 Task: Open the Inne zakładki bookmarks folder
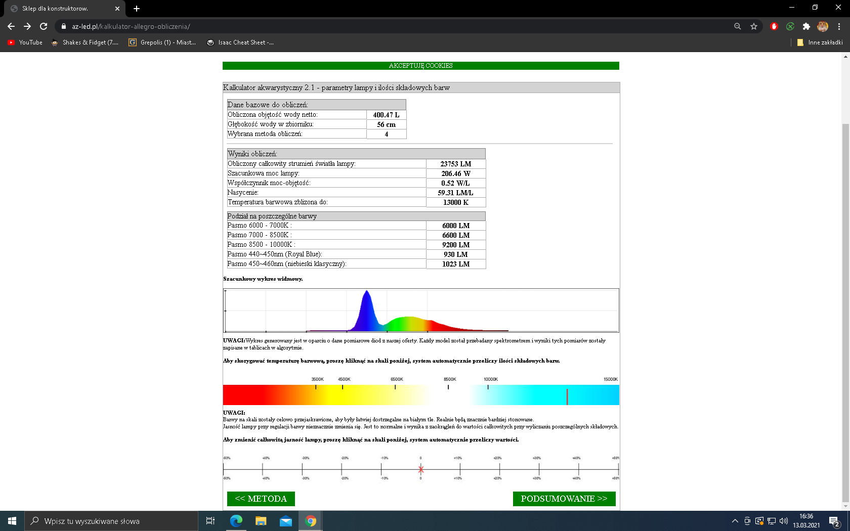point(820,42)
